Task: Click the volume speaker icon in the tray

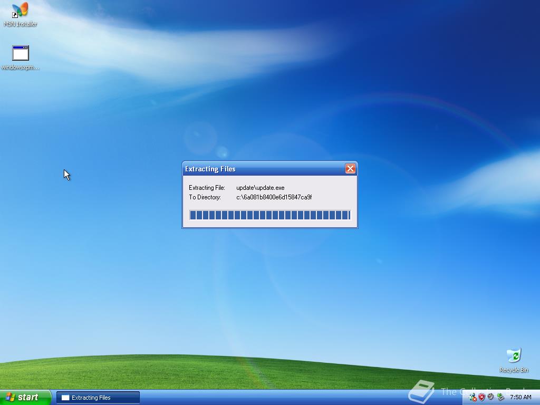Action: (490, 397)
